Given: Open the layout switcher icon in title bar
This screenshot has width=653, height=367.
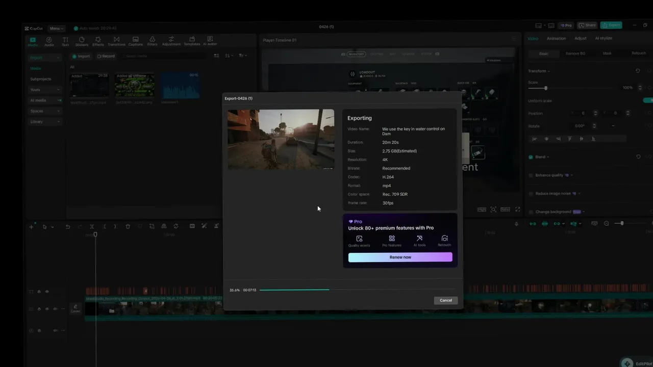Looking at the screenshot, I should coord(539,25).
